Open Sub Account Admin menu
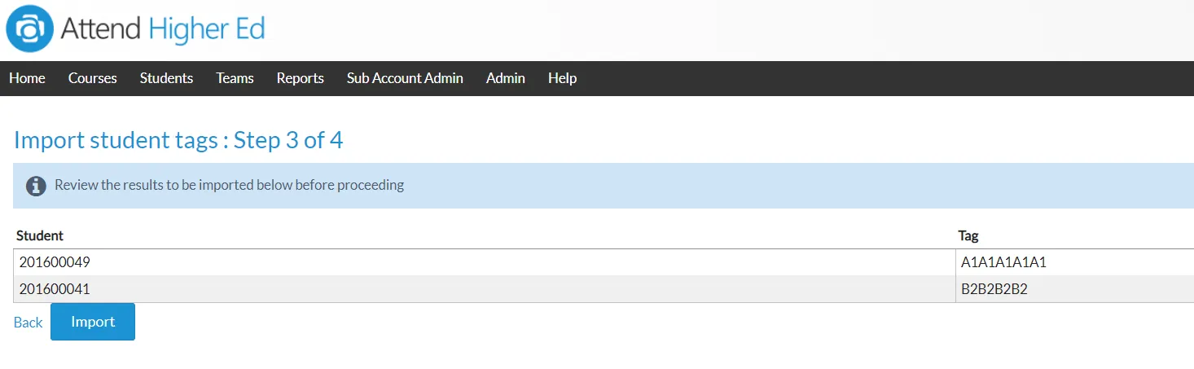 [x=405, y=78]
